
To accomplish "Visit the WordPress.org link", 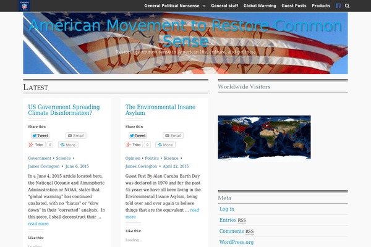I will (236, 242).
